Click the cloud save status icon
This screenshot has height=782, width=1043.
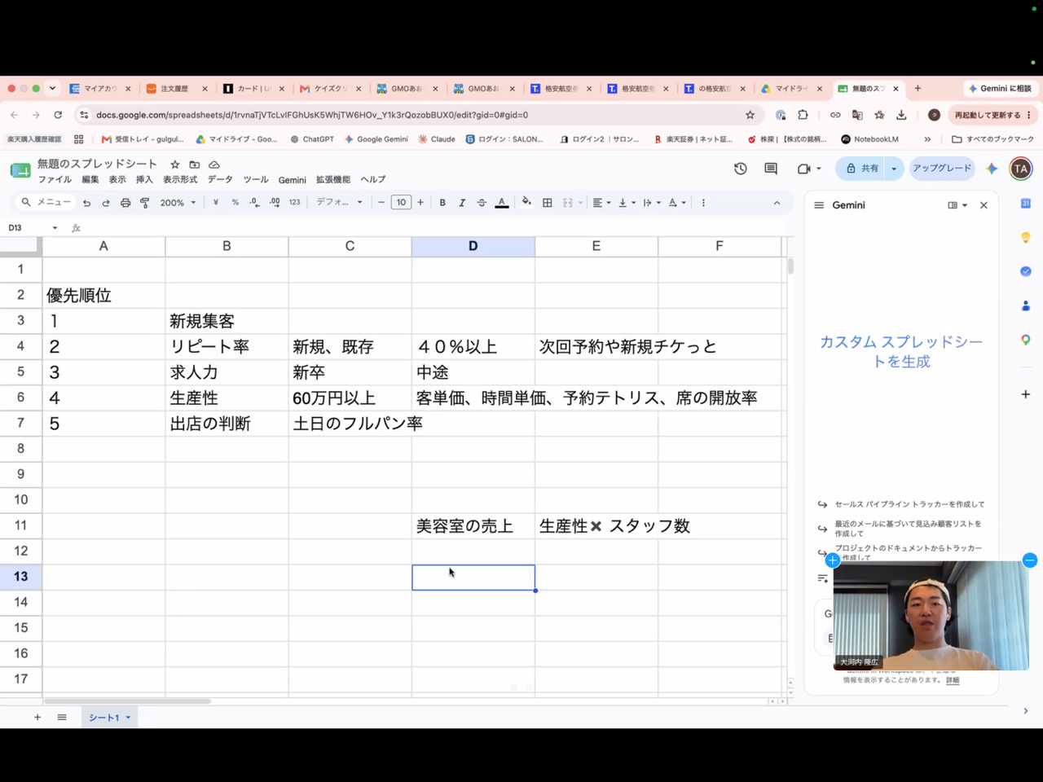[x=214, y=165]
